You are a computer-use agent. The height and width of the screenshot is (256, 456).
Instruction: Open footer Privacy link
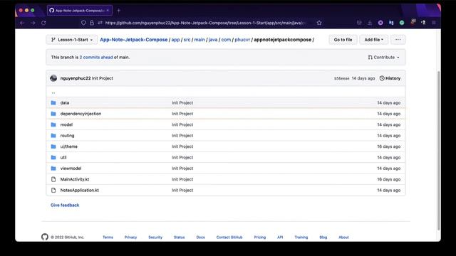pos(130,237)
